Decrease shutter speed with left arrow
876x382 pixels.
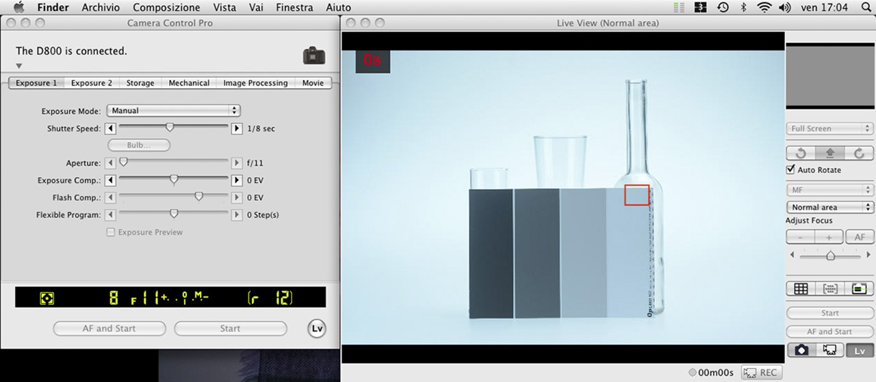tap(112, 128)
